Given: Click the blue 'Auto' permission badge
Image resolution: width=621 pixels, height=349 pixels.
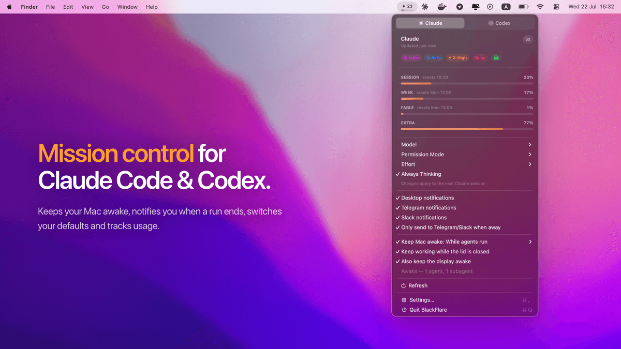Looking at the screenshot, I should 434,58.
